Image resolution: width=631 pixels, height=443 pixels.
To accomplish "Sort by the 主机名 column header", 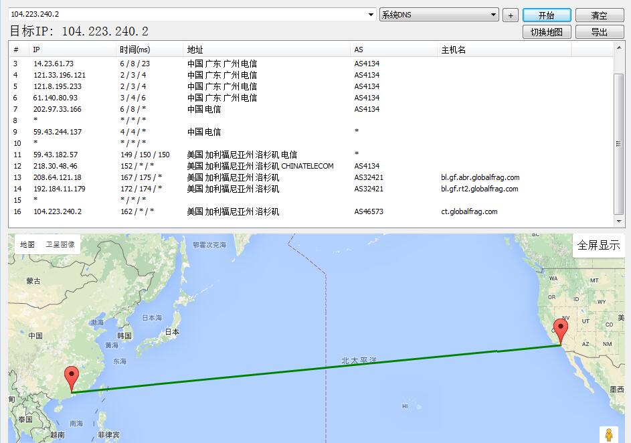I will click(505, 50).
